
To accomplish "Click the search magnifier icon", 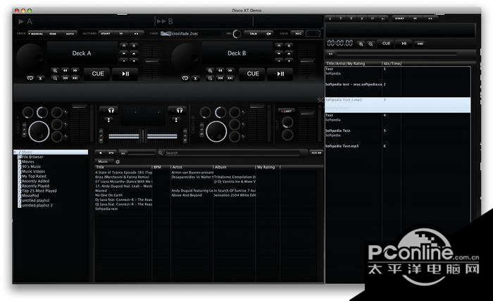I will [161, 152].
